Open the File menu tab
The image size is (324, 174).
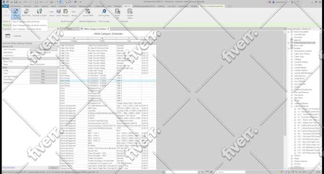pyautogui.click(x=5, y=6)
